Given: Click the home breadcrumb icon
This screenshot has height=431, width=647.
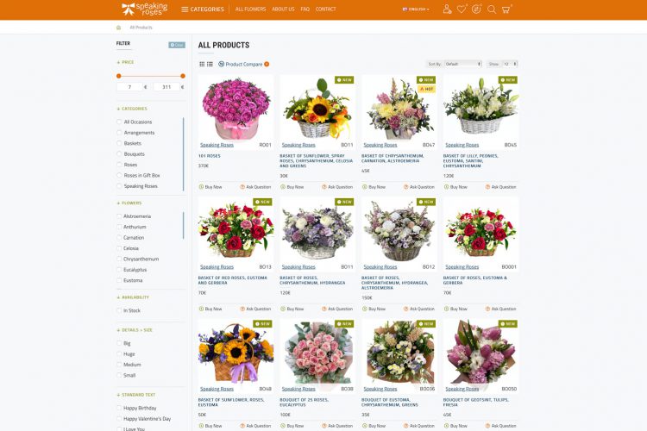Looking at the screenshot, I should tap(119, 28).
